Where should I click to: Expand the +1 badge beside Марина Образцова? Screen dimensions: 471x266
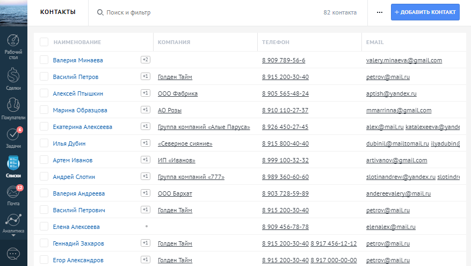[145, 110]
